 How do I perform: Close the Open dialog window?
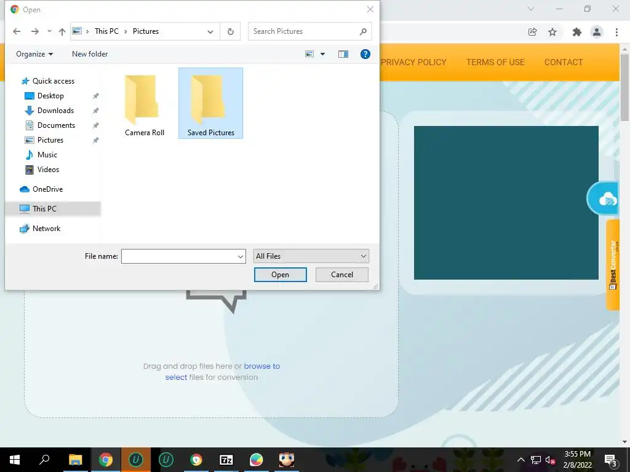click(x=370, y=9)
